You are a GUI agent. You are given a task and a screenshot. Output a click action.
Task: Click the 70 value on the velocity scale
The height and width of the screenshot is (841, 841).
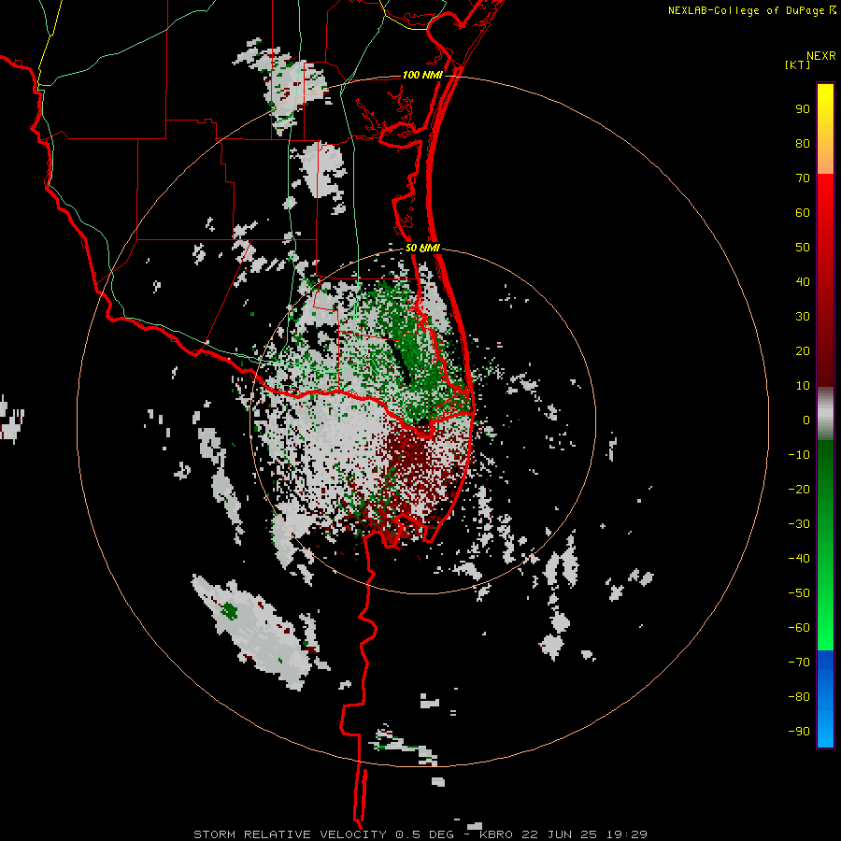click(x=803, y=178)
